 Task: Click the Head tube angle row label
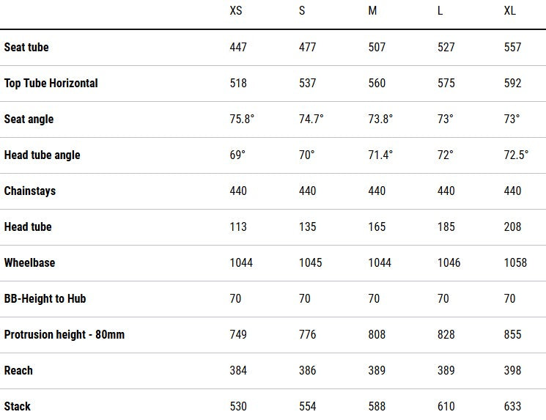pos(42,155)
